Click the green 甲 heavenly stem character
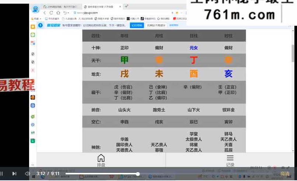The image size is (297, 181). click(x=125, y=60)
